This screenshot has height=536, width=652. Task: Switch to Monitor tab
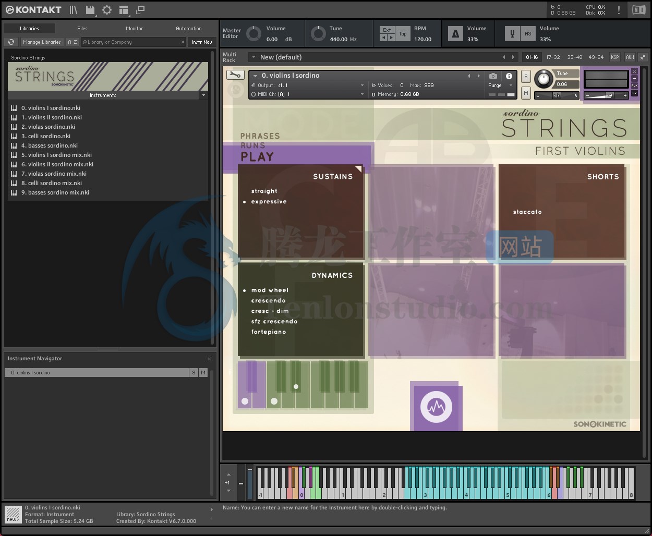click(x=134, y=29)
